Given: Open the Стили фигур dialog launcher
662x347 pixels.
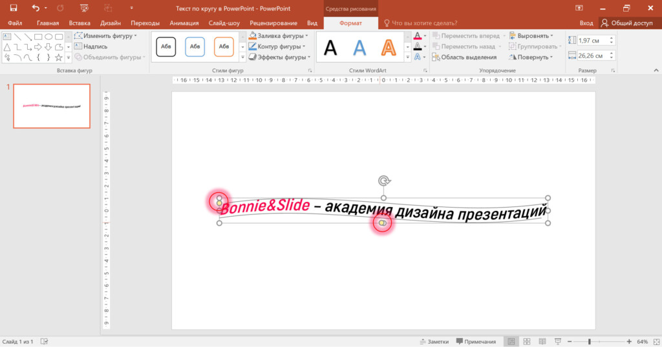Looking at the screenshot, I should pyautogui.click(x=310, y=70).
